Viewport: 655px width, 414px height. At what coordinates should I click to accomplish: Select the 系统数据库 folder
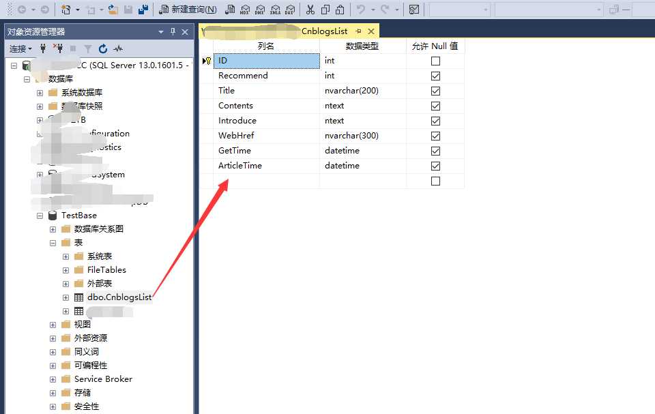82,92
